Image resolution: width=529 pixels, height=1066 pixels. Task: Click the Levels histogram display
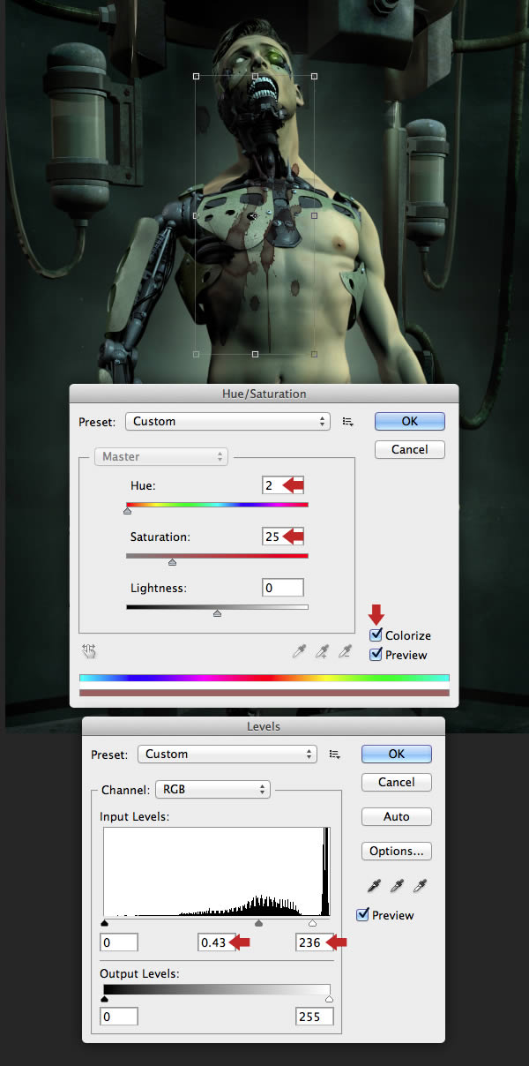point(217,872)
